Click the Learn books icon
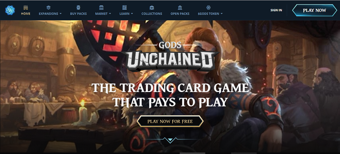Screen dimensions: 340x154 click(125, 8)
